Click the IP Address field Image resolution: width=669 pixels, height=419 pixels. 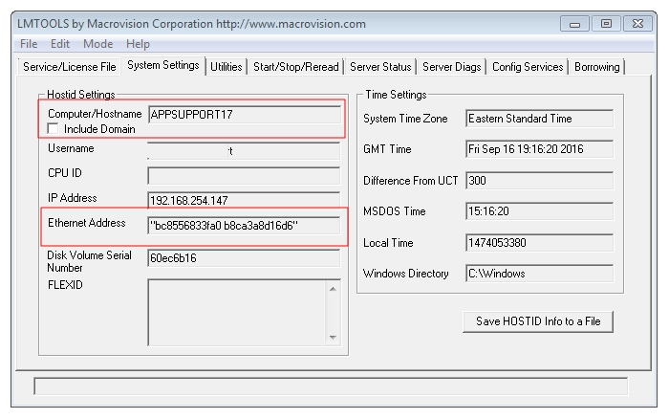pyautogui.click(x=244, y=200)
